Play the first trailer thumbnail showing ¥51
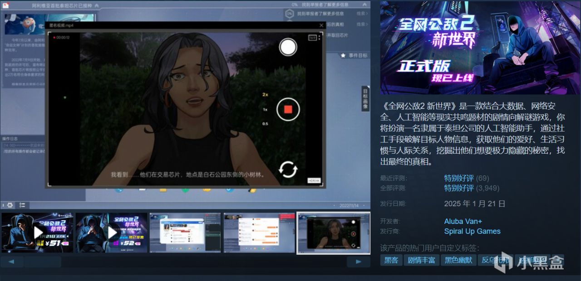581x281 pixels. (37, 233)
